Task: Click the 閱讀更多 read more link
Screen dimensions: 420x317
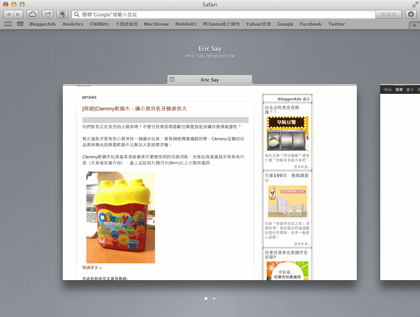Action: 92,267
